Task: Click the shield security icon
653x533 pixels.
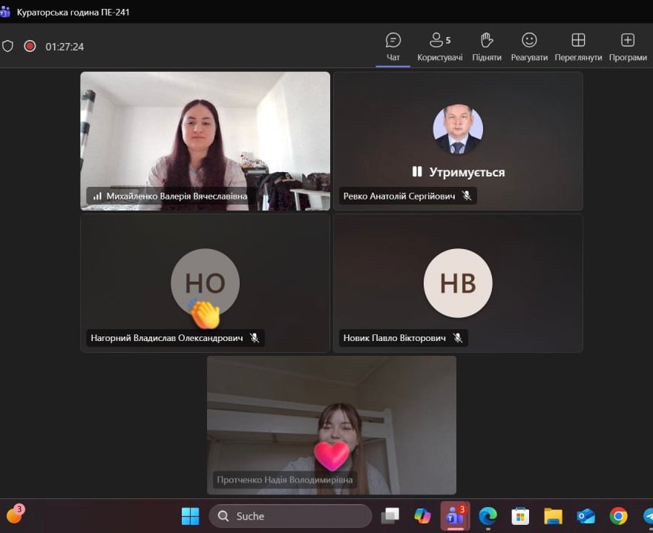Action: click(8, 46)
